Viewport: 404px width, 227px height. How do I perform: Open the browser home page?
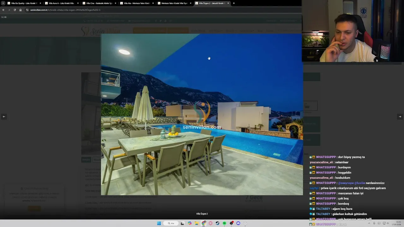pyautogui.click(x=21, y=10)
